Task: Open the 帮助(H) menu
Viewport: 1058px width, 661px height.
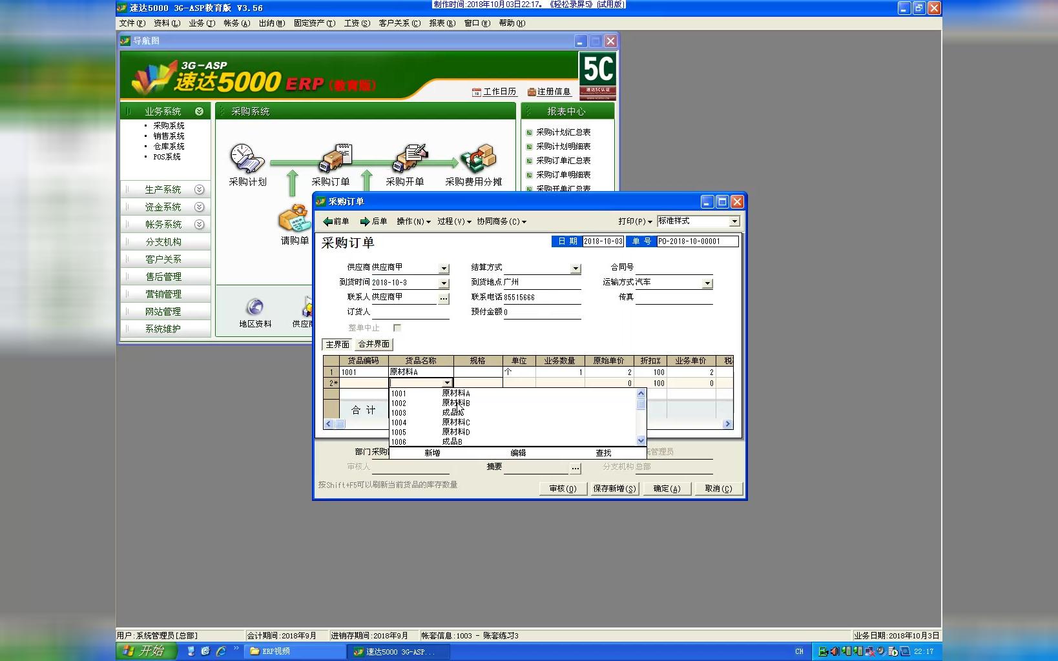Action: (512, 23)
